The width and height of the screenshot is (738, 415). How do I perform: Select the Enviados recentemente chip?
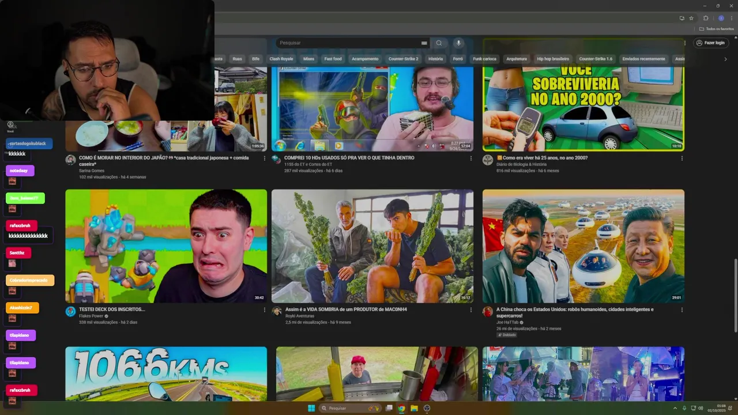click(x=643, y=59)
